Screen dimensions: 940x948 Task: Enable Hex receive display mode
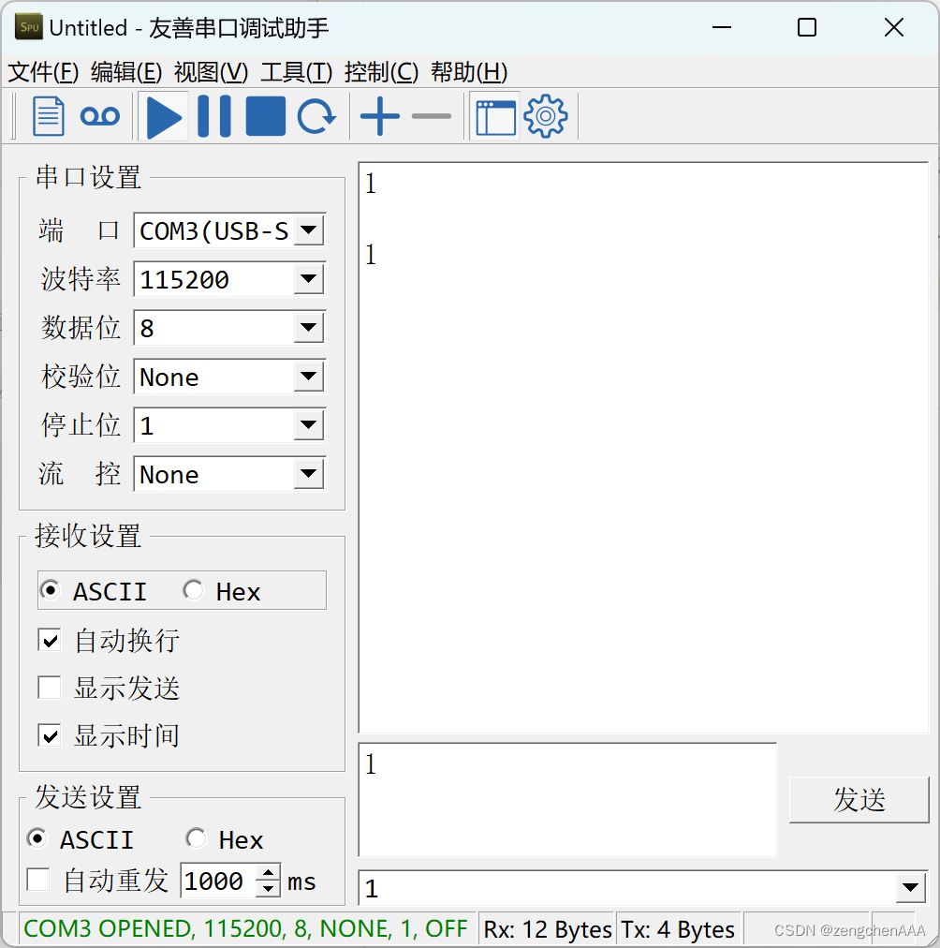194,590
